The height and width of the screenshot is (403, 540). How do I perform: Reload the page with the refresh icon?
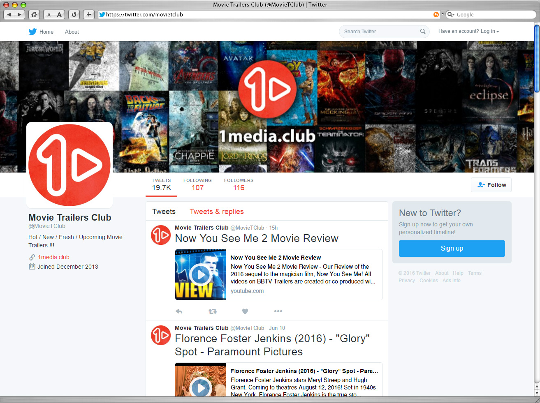point(74,14)
